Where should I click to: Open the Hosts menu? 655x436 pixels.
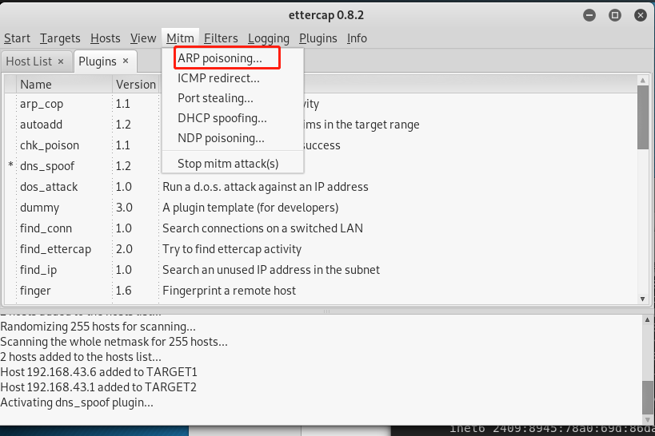[106, 38]
